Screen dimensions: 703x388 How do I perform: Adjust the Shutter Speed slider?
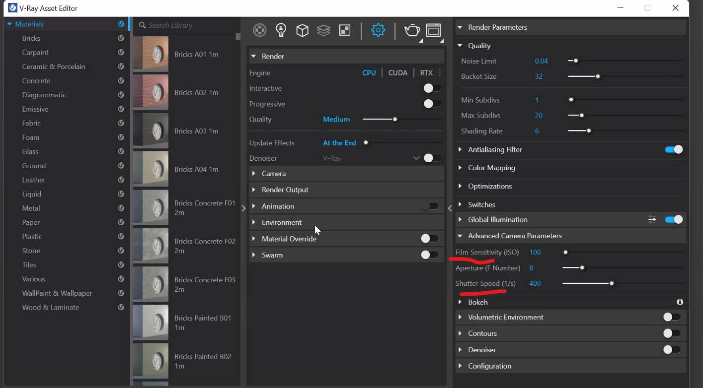click(x=624, y=283)
